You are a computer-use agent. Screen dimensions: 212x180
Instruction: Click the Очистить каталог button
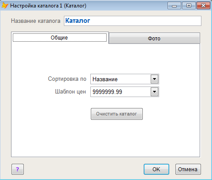[117, 114]
